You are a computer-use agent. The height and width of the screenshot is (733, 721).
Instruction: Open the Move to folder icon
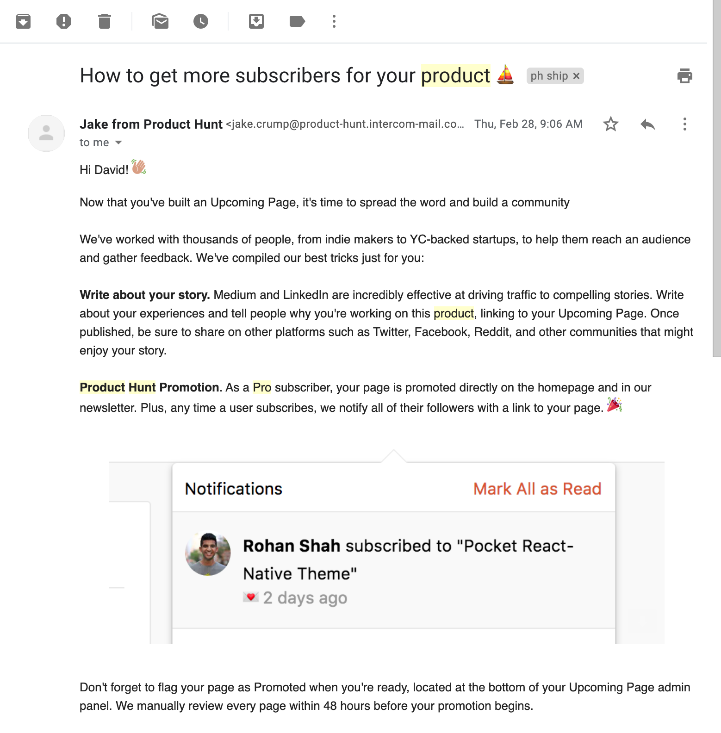256,21
